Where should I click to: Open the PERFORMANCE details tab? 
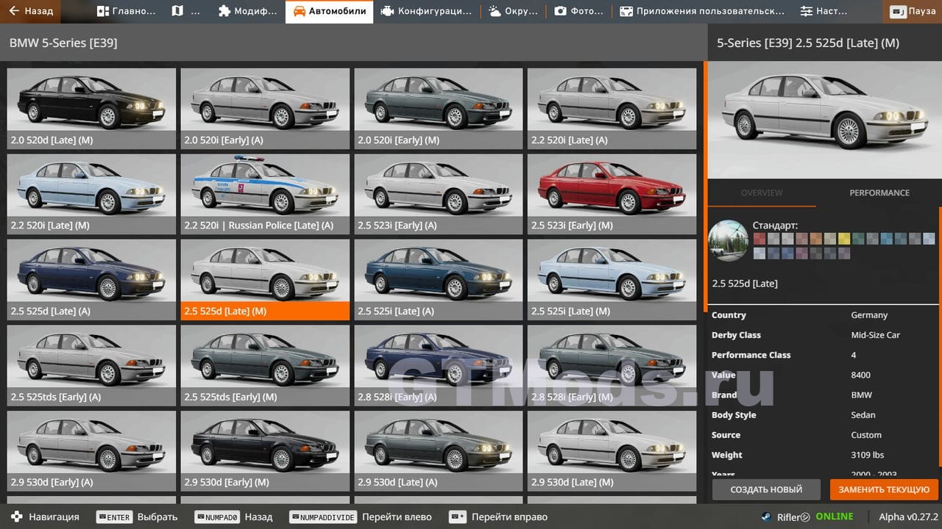(879, 192)
